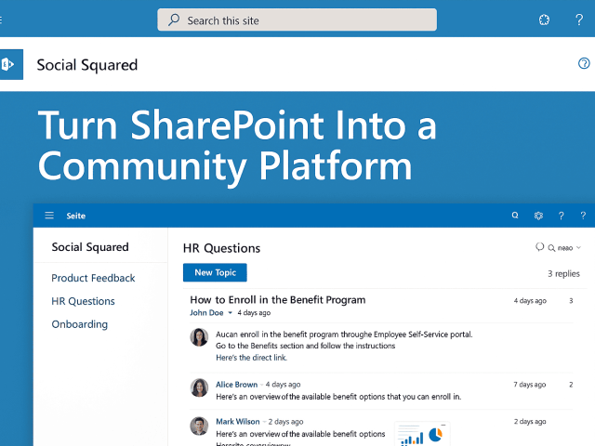Open Onboarding forum
Screen dimensions: 595x446
pyautogui.click(x=80, y=324)
